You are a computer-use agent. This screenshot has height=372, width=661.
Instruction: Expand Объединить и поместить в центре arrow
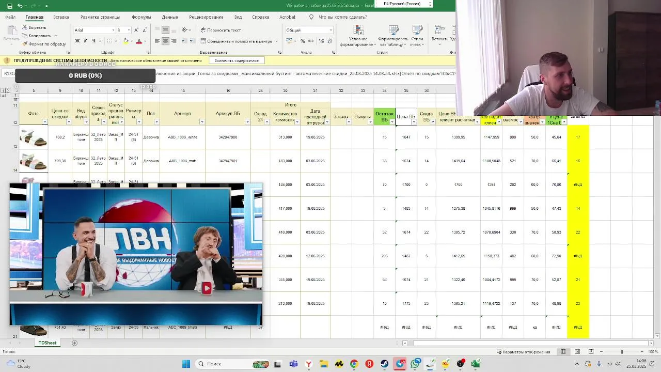[x=276, y=41]
